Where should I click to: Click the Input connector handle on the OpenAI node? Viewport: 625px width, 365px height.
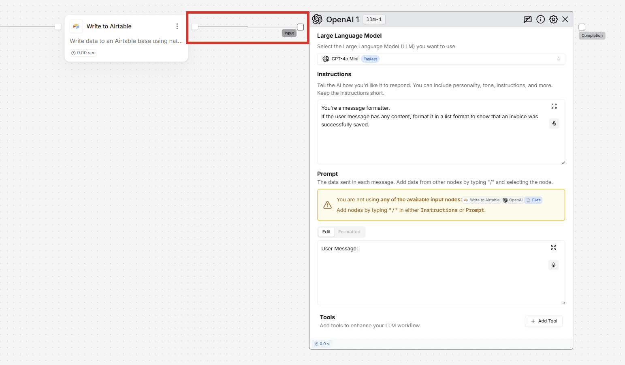coord(300,27)
